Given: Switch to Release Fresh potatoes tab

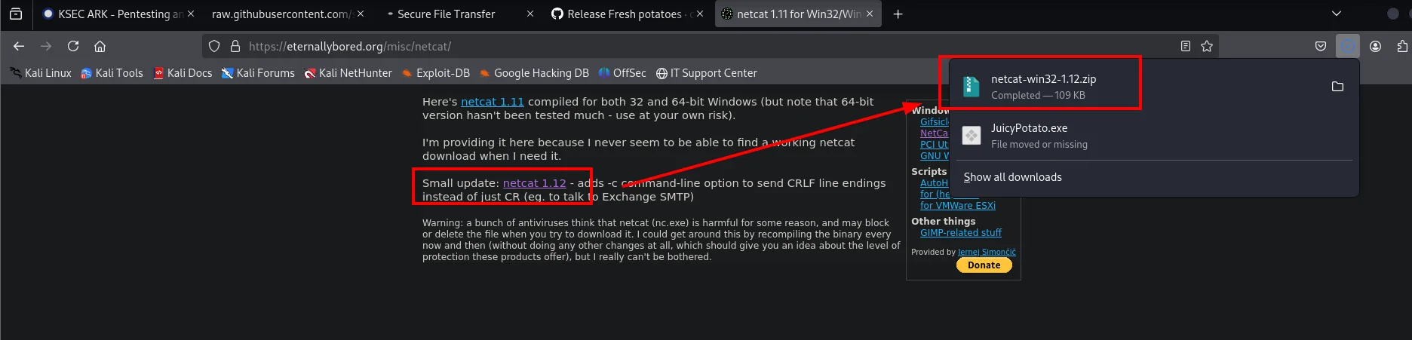Looking at the screenshot, I should click(x=628, y=14).
